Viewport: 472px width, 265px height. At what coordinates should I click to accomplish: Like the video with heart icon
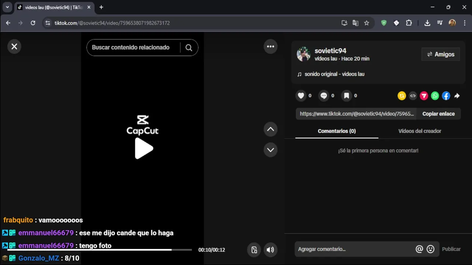pyautogui.click(x=301, y=96)
